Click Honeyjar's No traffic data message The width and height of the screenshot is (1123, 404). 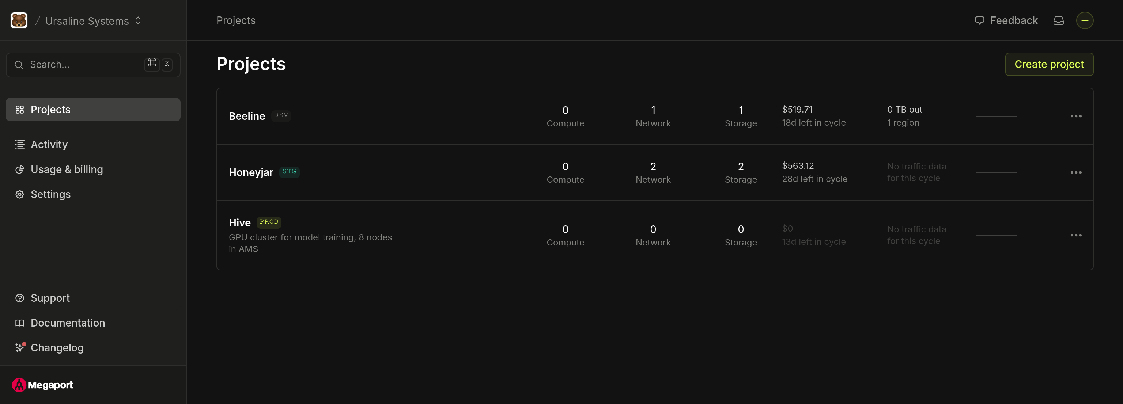point(916,172)
